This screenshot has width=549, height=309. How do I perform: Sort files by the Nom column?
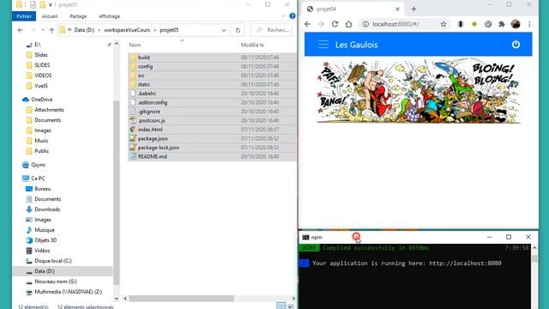tap(135, 45)
